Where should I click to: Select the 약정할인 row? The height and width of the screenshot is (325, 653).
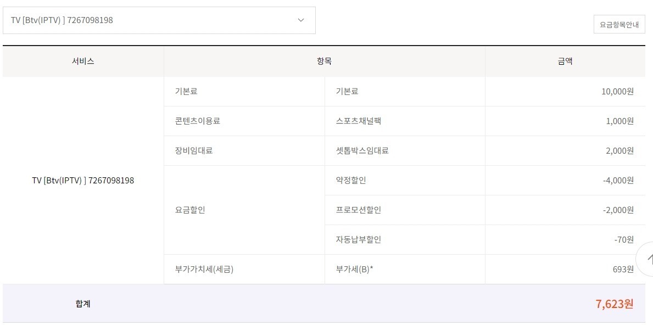[x=350, y=180]
